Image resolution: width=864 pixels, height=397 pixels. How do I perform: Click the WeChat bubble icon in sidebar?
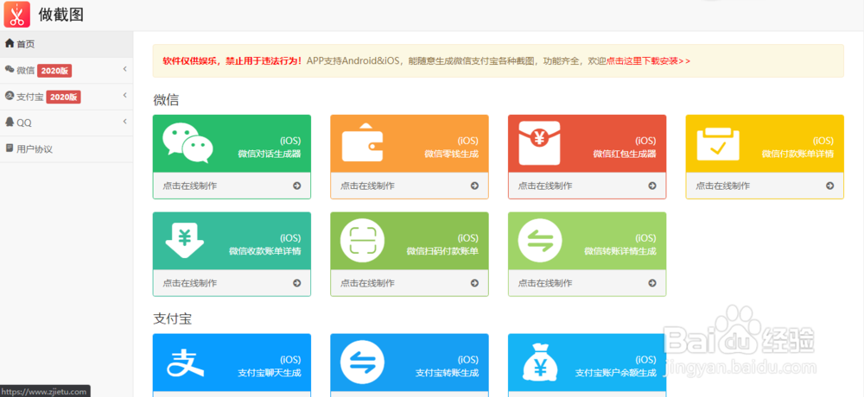10,69
